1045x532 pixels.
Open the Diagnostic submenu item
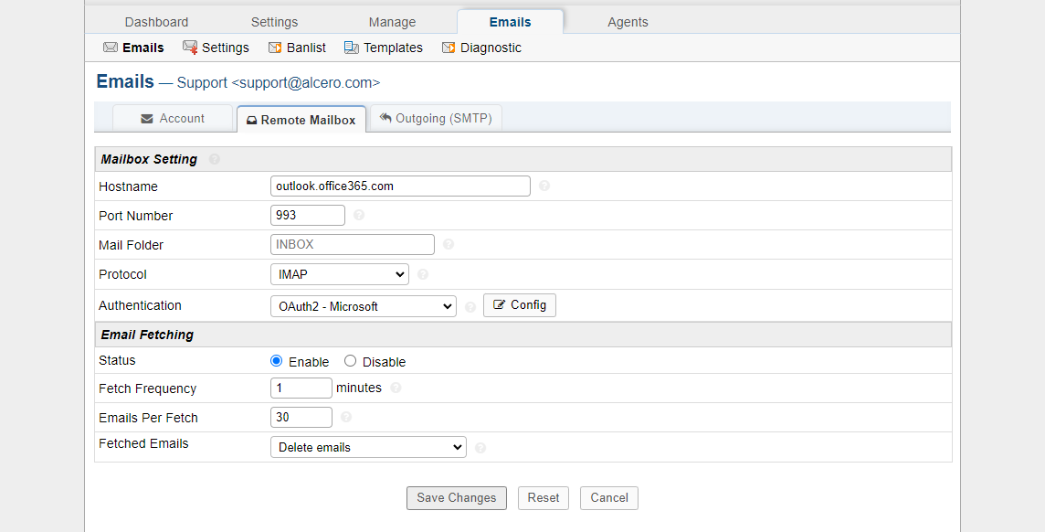pyautogui.click(x=482, y=48)
